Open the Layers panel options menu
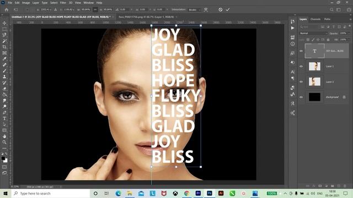Viewport: 353px width, 198px height. point(350,19)
